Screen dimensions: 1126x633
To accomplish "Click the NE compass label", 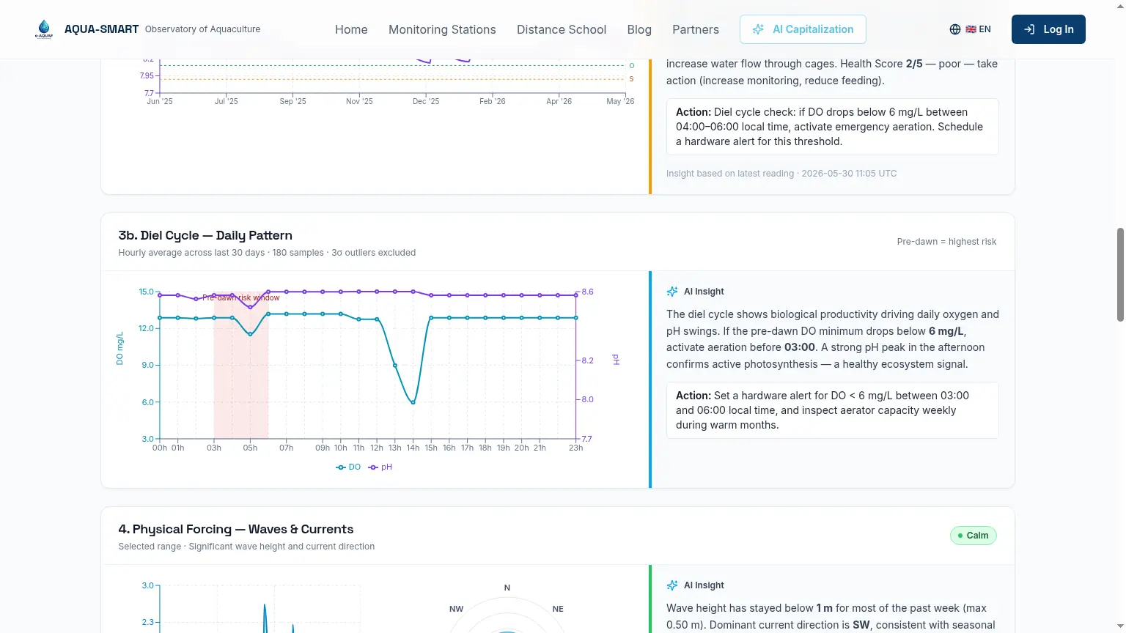I will (558, 609).
